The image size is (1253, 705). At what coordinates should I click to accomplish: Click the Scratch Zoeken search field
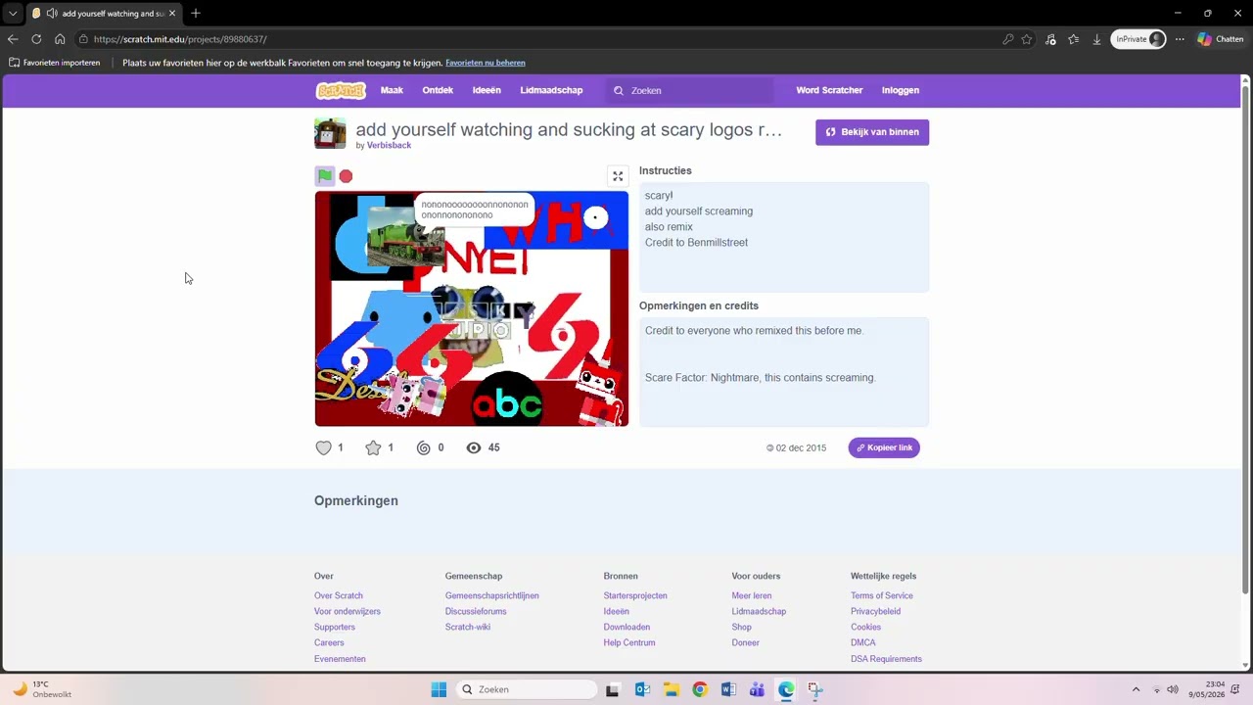coord(689,90)
